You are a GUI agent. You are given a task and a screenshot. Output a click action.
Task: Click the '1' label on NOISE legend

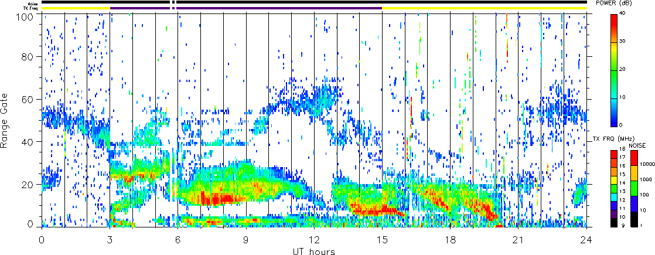tap(641, 225)
